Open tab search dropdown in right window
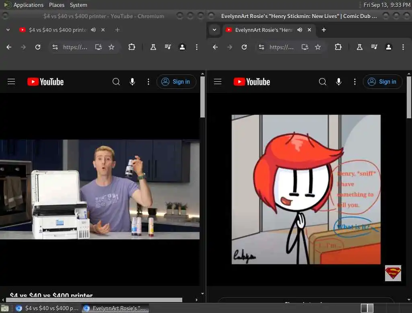This screenshot has width=412, height=313. coord(214,30)
